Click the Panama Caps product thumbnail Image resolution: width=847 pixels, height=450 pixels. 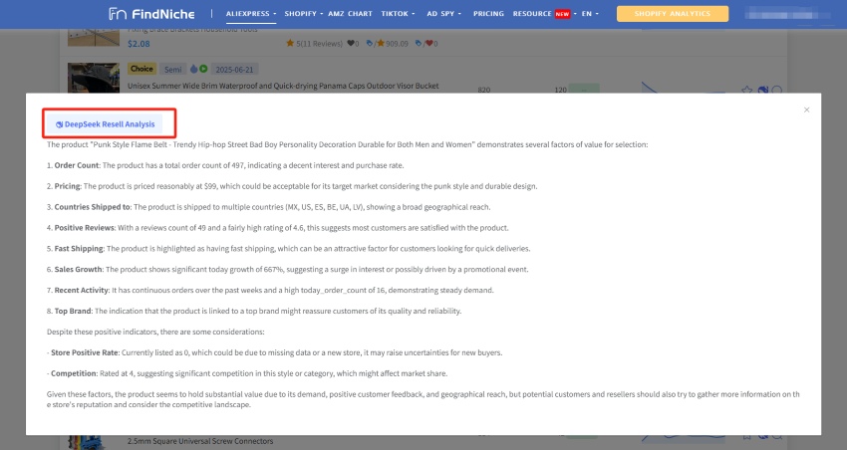[94, 78]
